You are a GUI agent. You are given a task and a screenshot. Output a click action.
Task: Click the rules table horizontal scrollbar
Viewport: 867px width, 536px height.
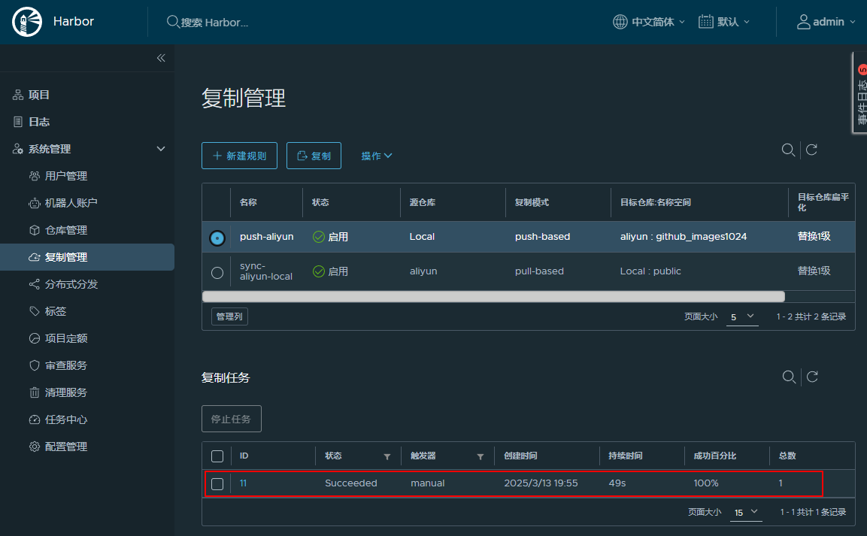tap(493, 297)
